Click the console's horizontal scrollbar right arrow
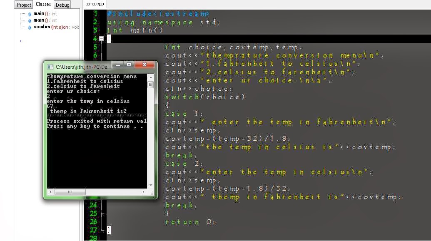This screenshot has width=431, height=241. pyautogui.click(x=143, y=192)
